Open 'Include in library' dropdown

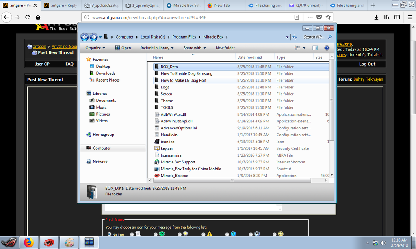[157, 48]
